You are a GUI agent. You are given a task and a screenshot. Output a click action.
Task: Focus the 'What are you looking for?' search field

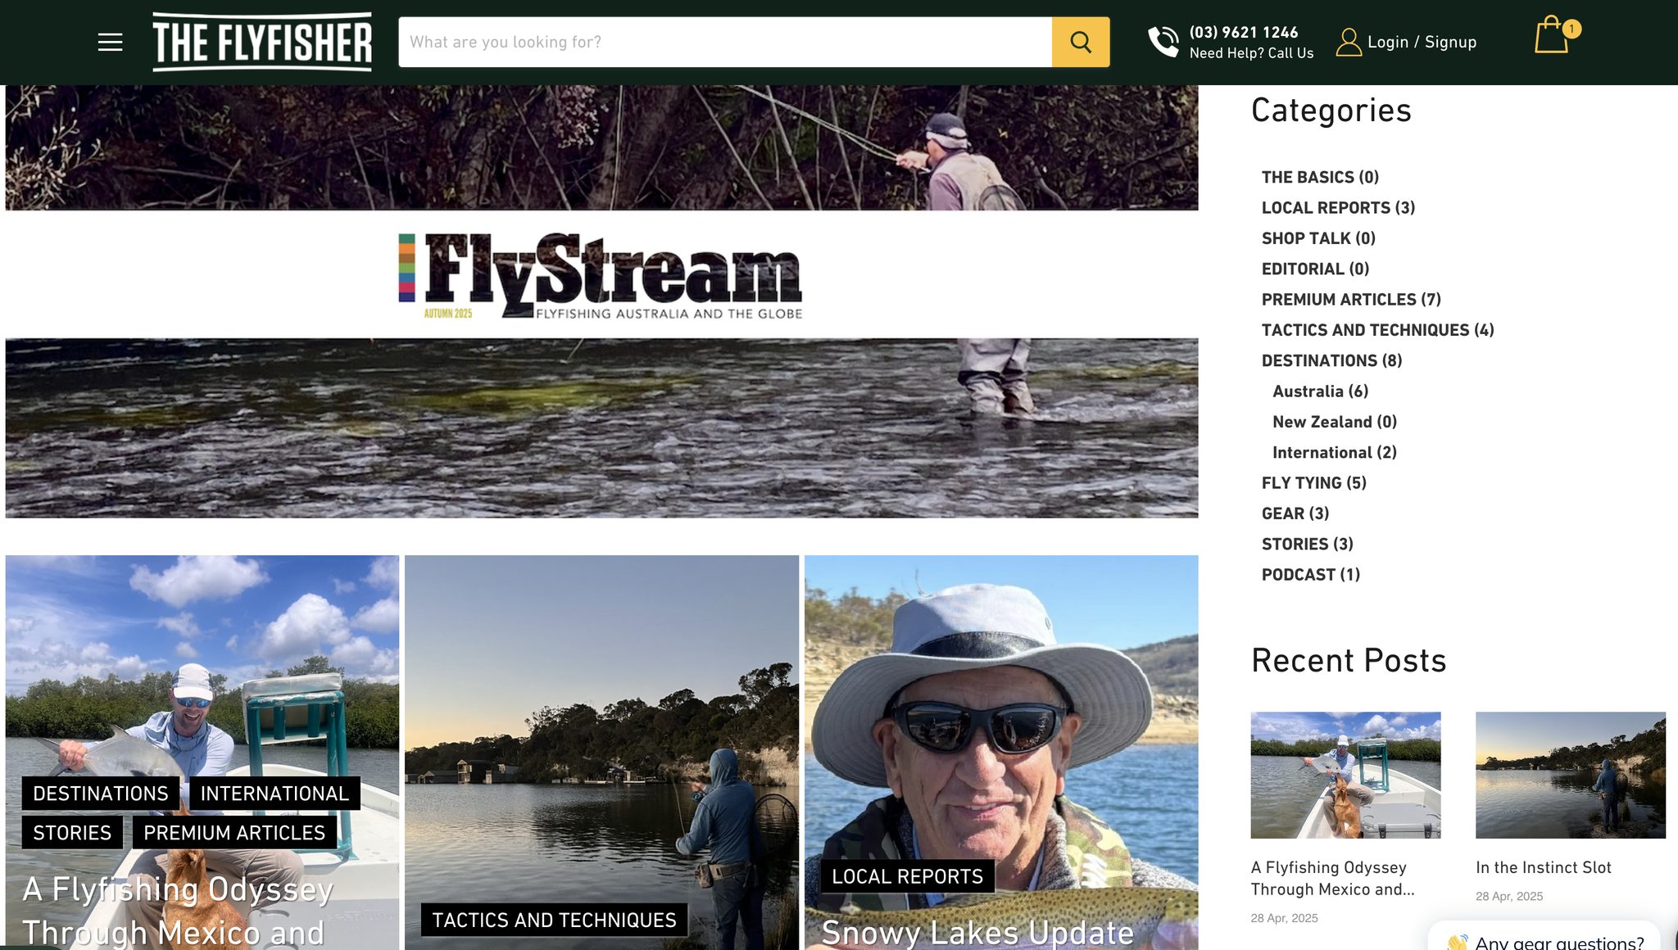click(x=725, y=42)
